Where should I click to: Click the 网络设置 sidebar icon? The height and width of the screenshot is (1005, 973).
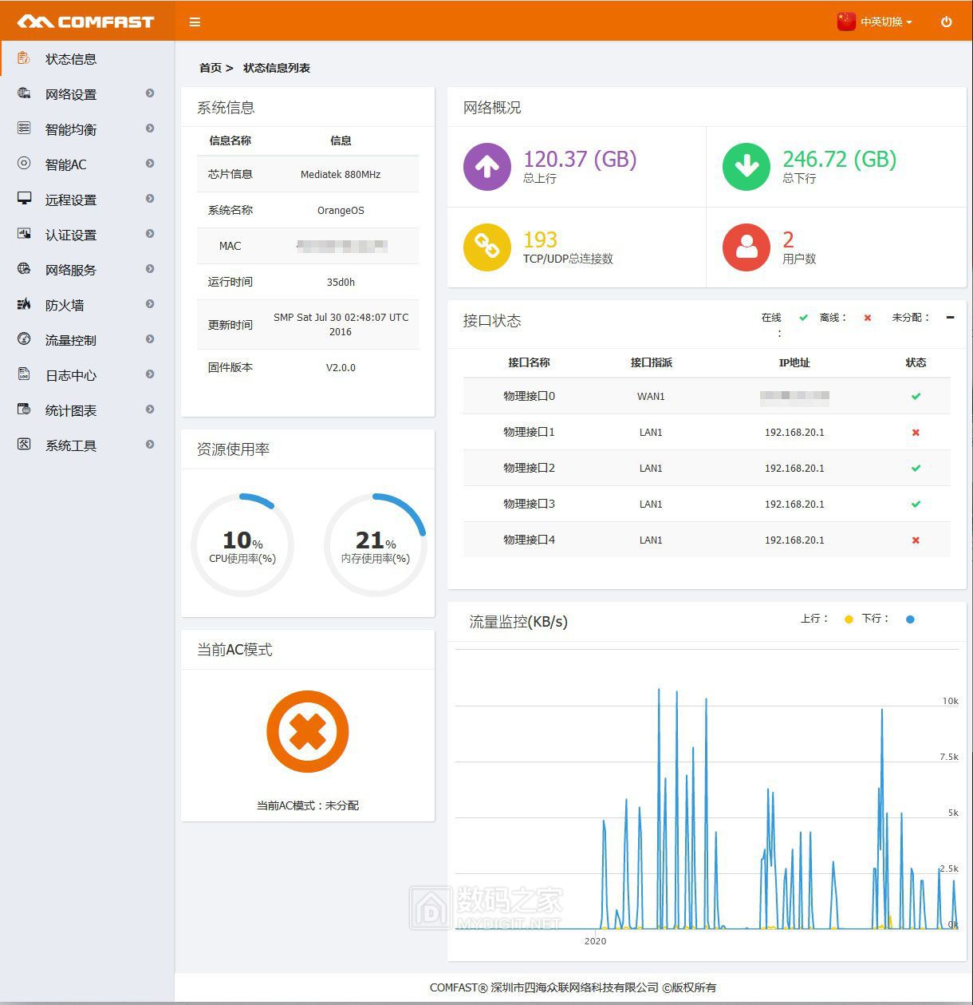click(24, 93)
